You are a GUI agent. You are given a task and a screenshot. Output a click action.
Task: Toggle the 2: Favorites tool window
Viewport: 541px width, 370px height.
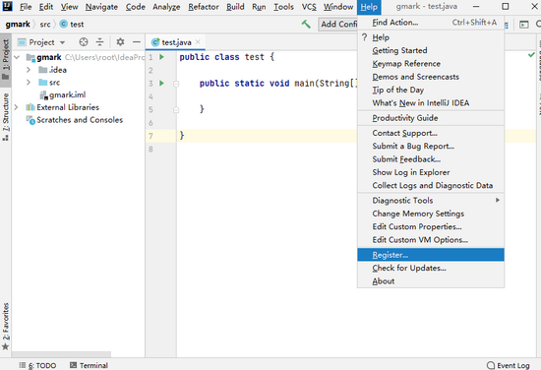6,326
